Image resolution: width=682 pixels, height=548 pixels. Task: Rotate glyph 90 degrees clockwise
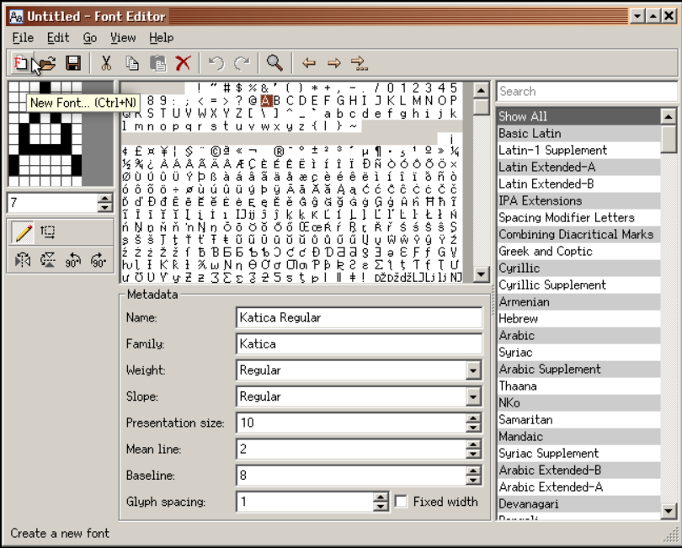(x=99, y=260)
